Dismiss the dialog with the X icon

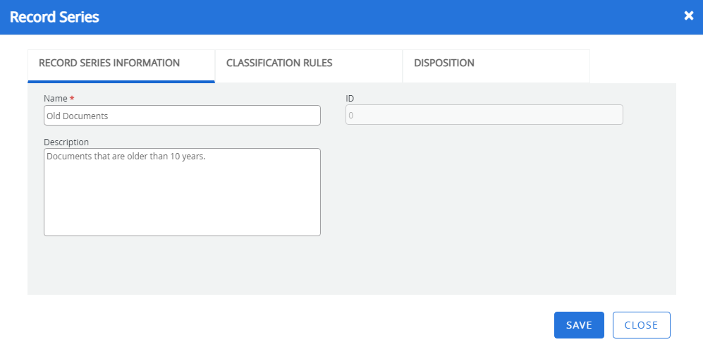click(689, 16)
